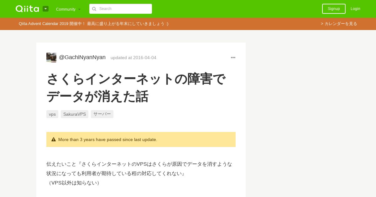Follow the カレンダーを見る link

tap(339, 24)
